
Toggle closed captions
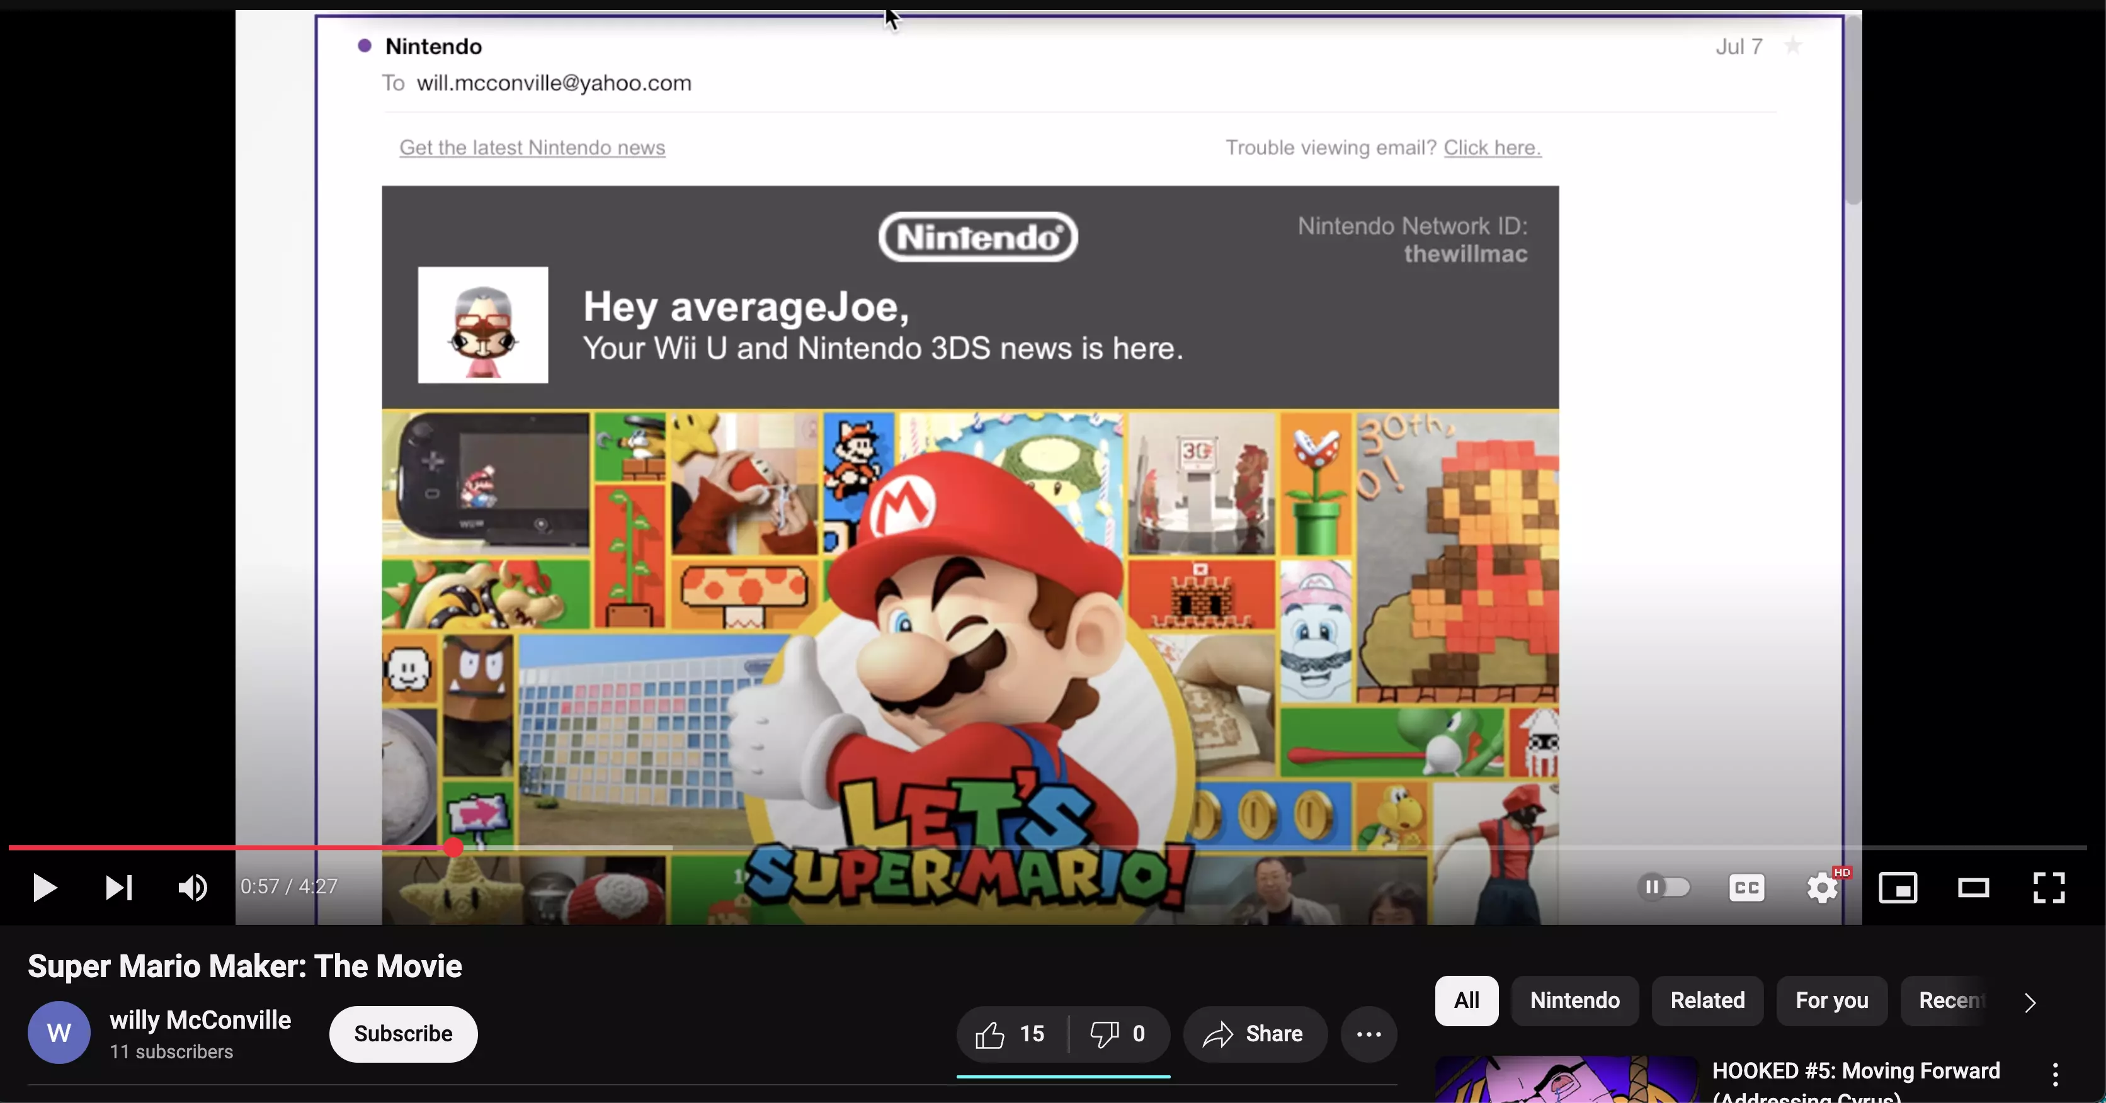(1746, 888)
